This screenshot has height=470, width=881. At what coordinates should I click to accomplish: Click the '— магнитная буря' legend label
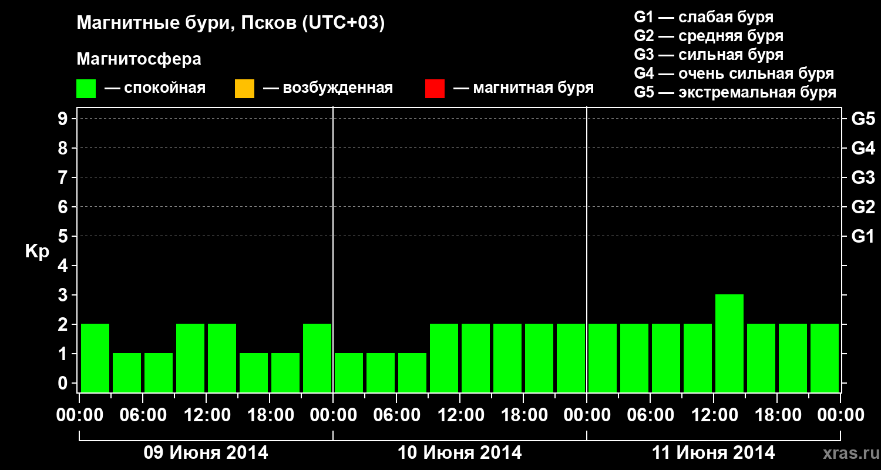523,89
